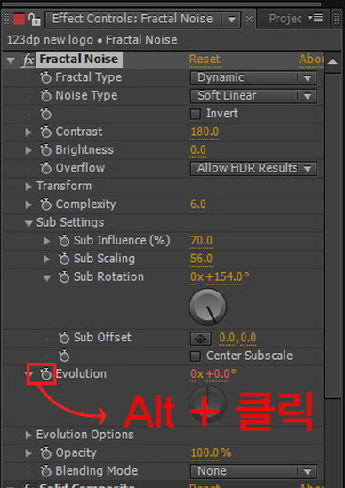Toggle the fx icon for Fractal Noise
This screenshot has height=488, width=345.
28,60
